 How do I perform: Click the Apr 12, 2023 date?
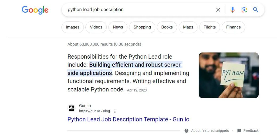[137, 90]
